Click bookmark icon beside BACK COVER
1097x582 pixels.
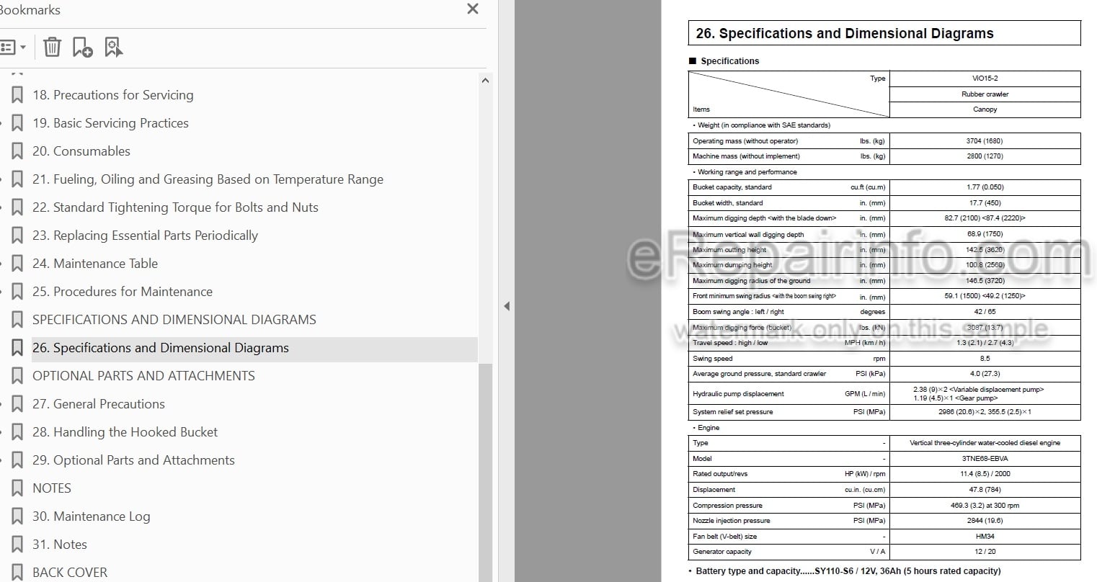[17, 573]
